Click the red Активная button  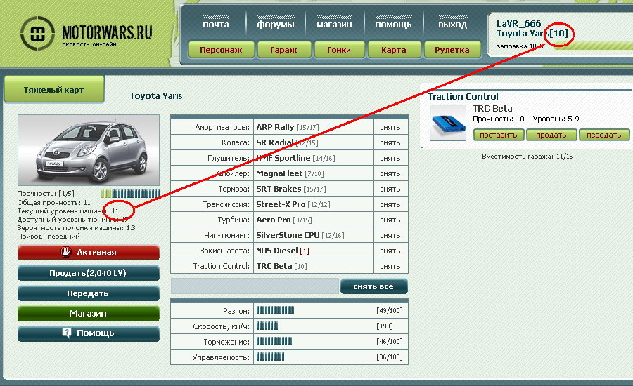89,252
